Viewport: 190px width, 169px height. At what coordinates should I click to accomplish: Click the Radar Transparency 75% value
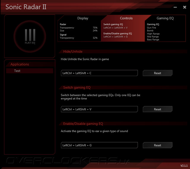(95, 28)
